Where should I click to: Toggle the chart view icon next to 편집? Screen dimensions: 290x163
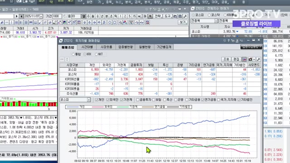pos(244,59)
